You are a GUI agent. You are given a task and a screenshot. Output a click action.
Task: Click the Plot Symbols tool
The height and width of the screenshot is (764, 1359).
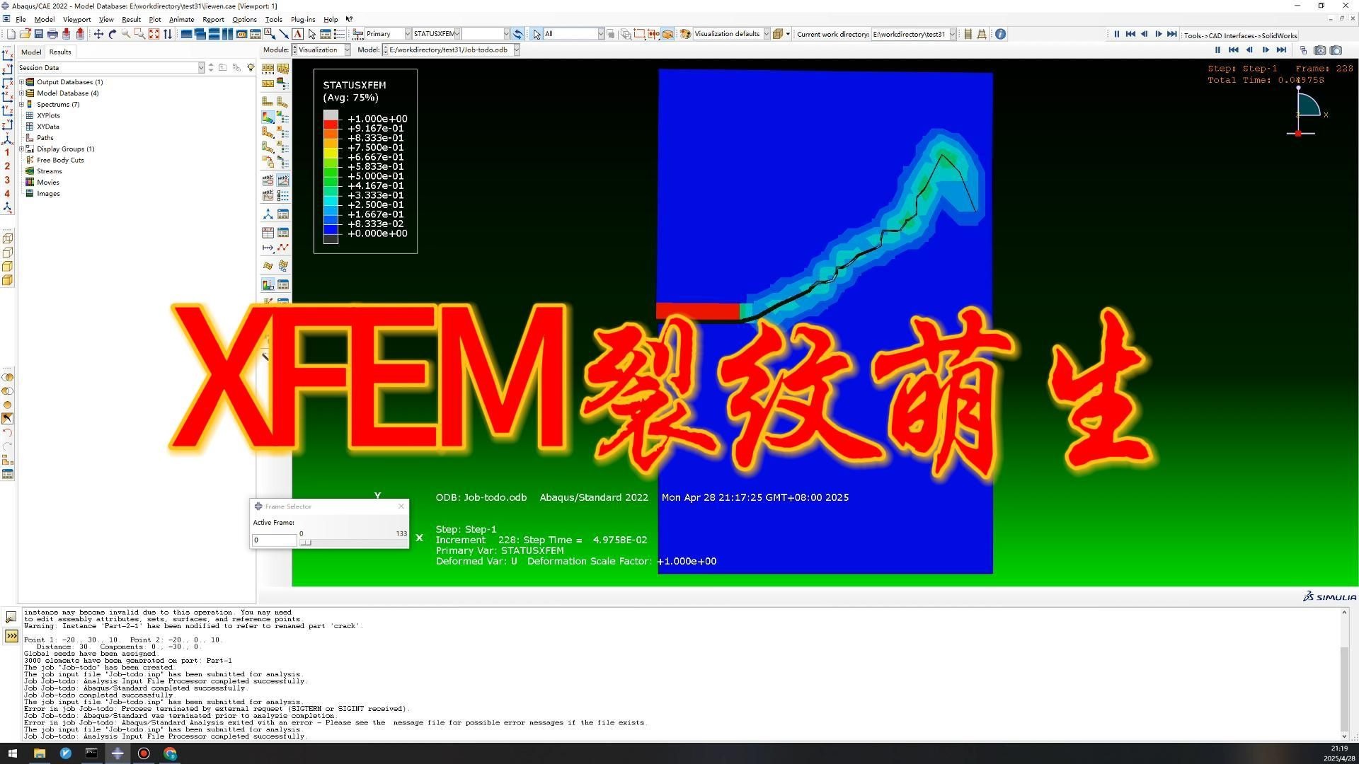268,132
